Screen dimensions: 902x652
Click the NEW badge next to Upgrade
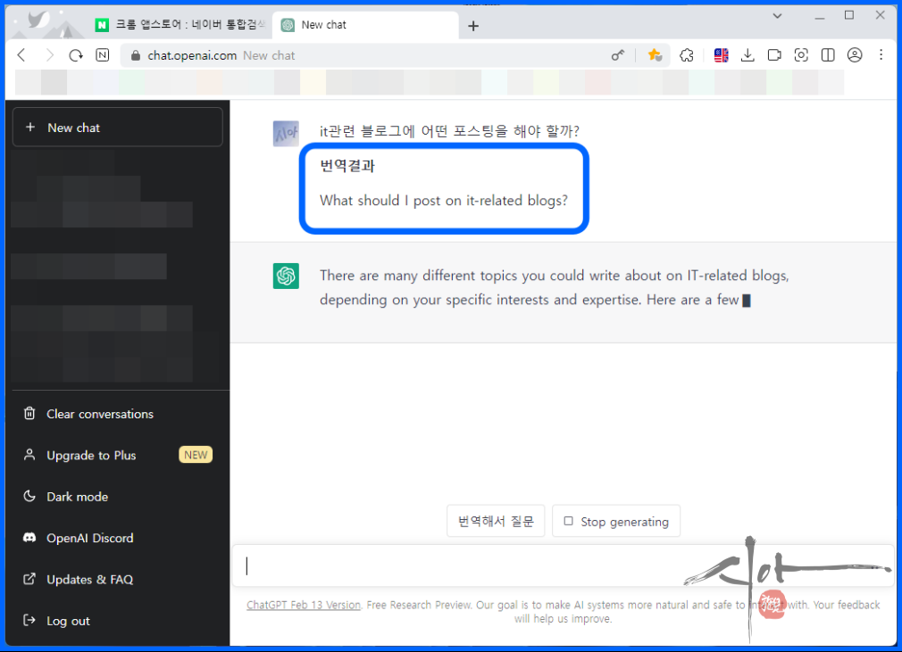(x=196, y=455)
